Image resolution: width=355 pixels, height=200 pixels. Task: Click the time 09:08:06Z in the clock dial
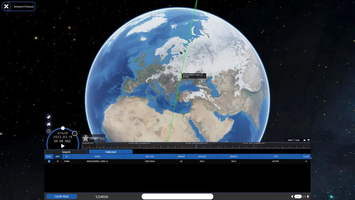click(x=63, y=141)
